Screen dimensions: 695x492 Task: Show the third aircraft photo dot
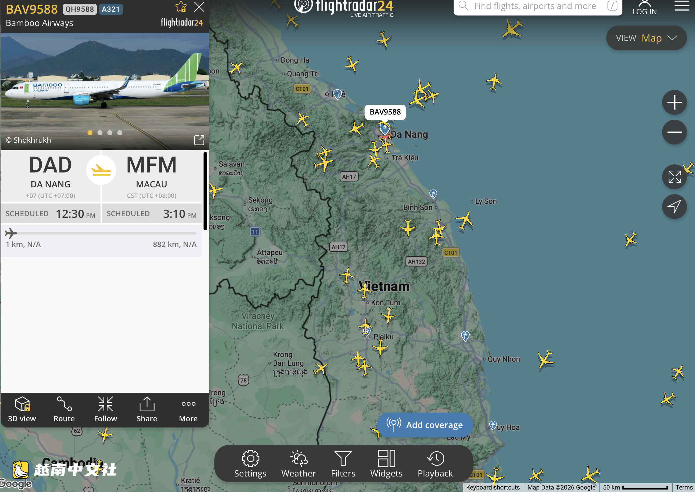(x=110, y=133)
